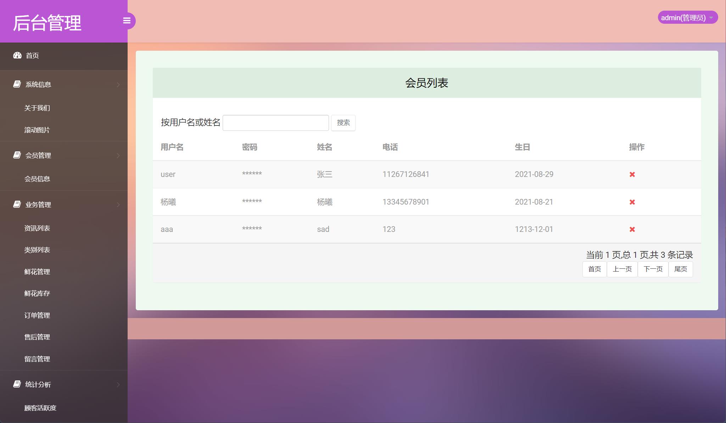Screen dimensions: 726x423
Task: Open the admin(管理员) account dropdown
Action: click(x=688, y=17)
